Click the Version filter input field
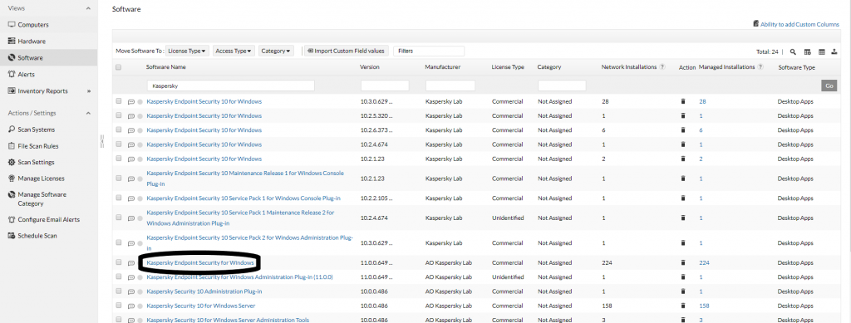851x323 pixels. point(385,86)
